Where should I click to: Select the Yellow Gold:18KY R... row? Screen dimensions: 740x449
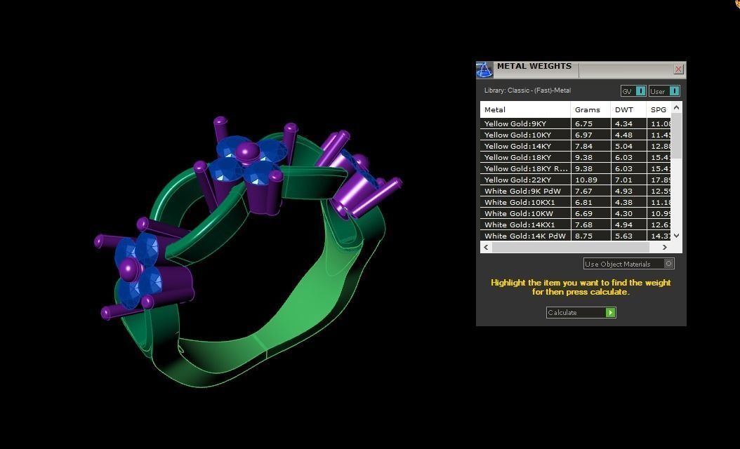[576, 168]
